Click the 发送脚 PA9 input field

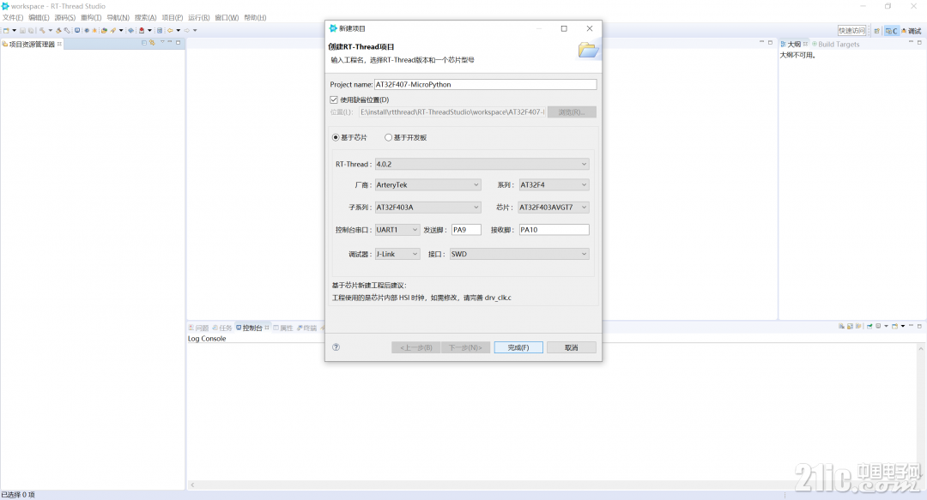(466, 230)
